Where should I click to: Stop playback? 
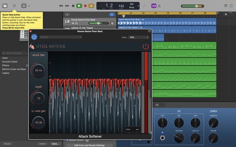pos(73,6)
